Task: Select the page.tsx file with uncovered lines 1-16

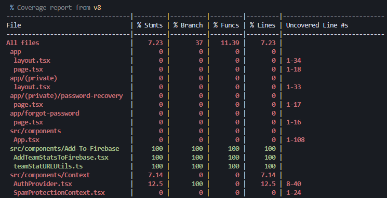Action: point(28,122)
